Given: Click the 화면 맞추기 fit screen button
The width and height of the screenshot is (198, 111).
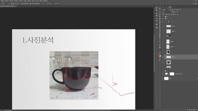Looking at the screenshot, I should point(49,4).
